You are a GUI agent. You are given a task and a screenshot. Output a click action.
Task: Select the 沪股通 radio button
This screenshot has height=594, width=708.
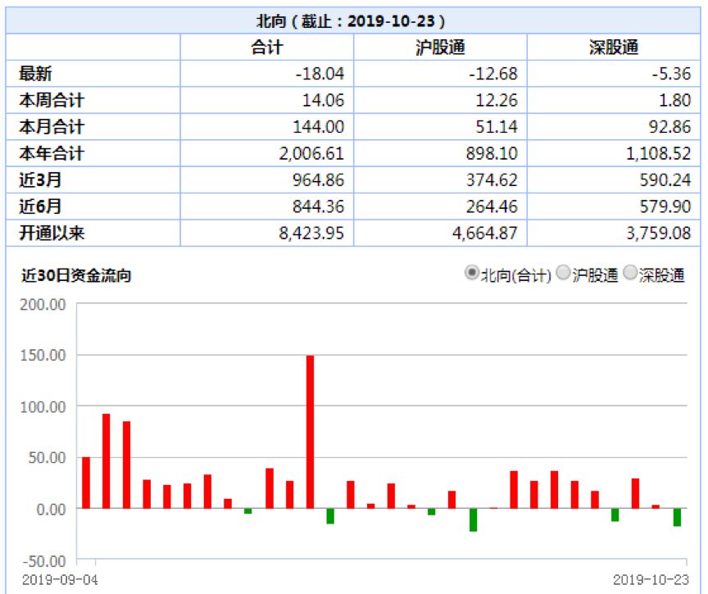click(x=563, y=273)
